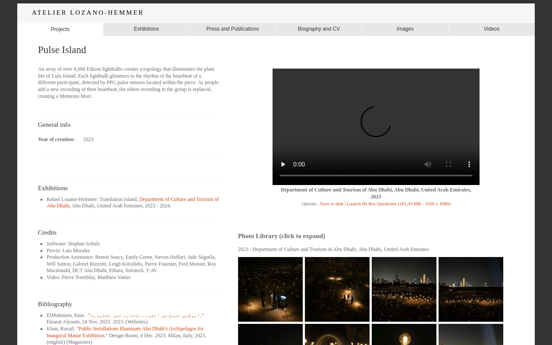552x345 pixels.
Task: Expand third thumbnail showing city skyline
Action: [x=404, y=289]
